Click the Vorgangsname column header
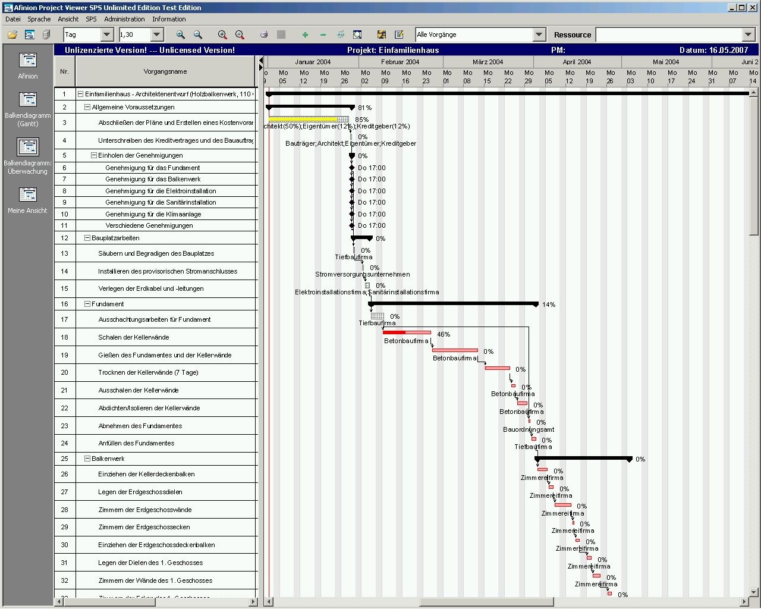The height and width of the screenshot is (609, 761). (x=165, y=71)
